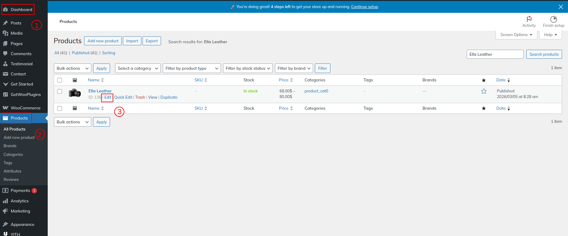Check the Ella Leather row checkbox
568x236 pixels.
point(60,91)
